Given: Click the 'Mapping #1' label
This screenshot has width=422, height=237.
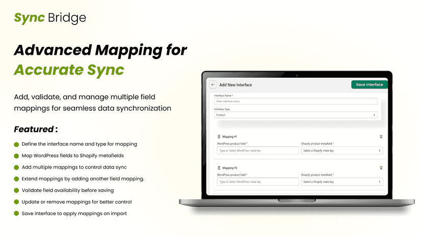Looking at the screenshot, I should click(229, 137).
